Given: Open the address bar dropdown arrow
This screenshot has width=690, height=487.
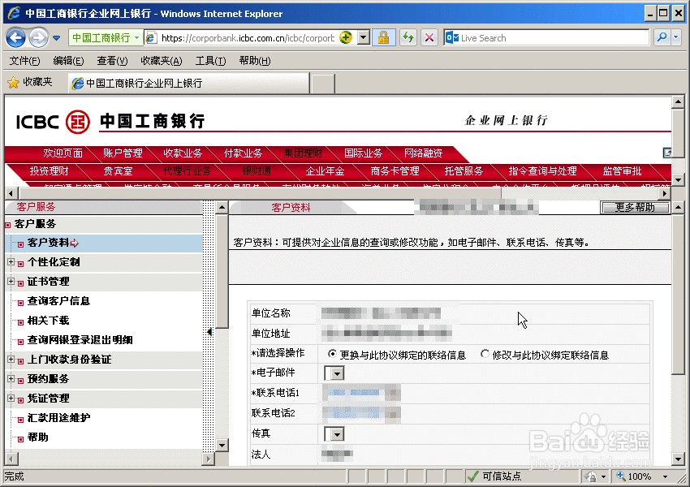Looking at the screenshot, I should click(x=363, y=38).
